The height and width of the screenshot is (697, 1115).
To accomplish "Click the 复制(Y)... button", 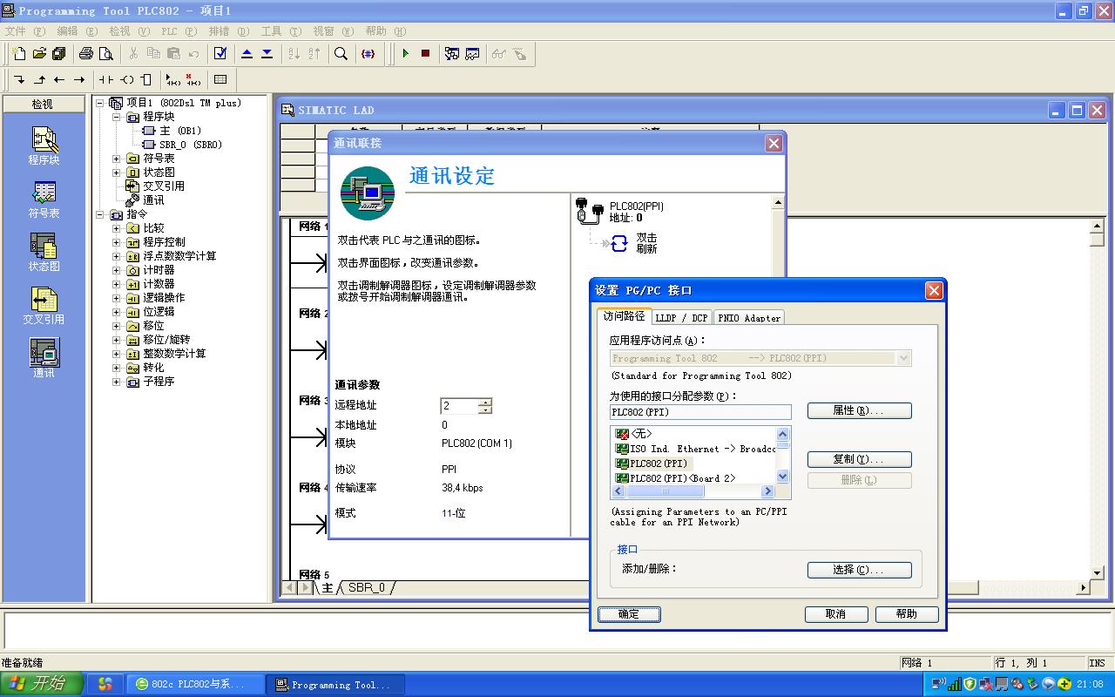I will 860,459.
